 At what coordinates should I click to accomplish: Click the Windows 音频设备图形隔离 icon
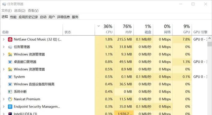click(10, 84)
